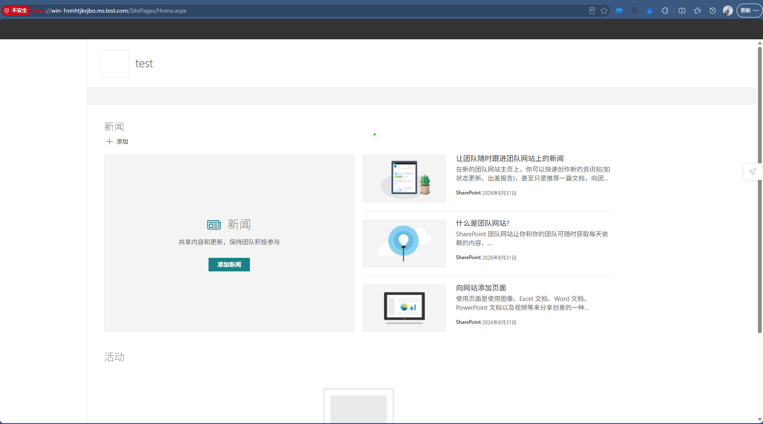Image resolution: width=763 pixels, height=424 pixels.
Task: Click the newspaper icon in empty news card
Action: tap(214, 225)
